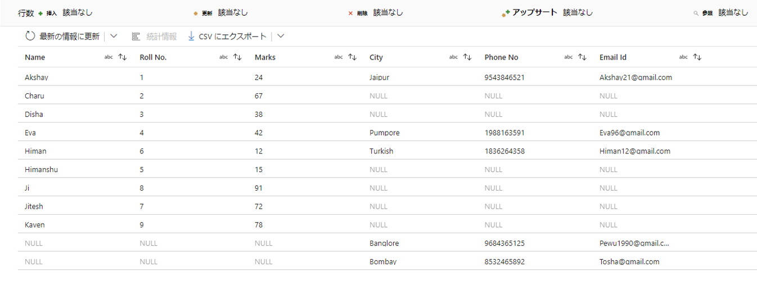Sort the Email Id column using its arrows icon
Image resolution: width=757 pixels, height=289 pixels.
[697, 57]
